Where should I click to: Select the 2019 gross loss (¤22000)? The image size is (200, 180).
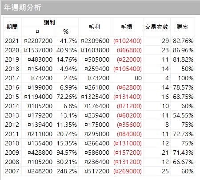point(129,59)
